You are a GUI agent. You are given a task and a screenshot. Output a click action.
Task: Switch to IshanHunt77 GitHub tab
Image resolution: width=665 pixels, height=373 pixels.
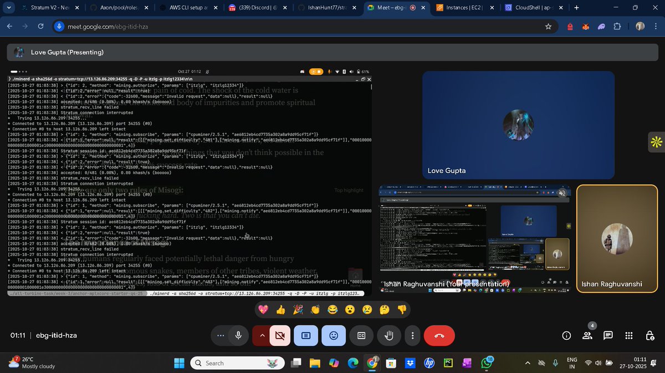coord(327,8)
